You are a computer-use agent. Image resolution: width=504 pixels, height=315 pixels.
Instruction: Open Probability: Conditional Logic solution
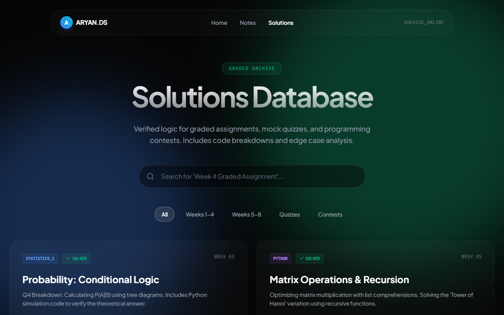[91, 280]
